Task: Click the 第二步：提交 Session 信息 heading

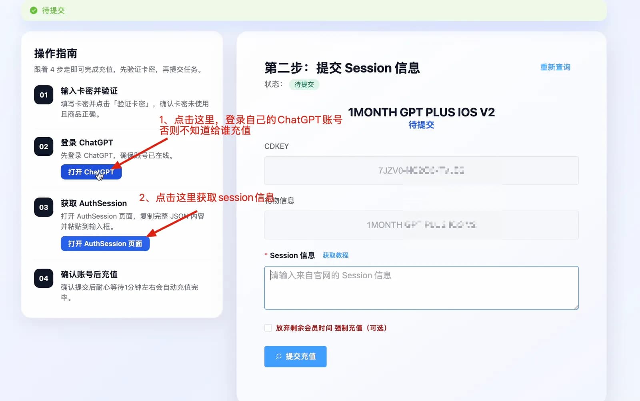Action: click(x=342, y=68)
